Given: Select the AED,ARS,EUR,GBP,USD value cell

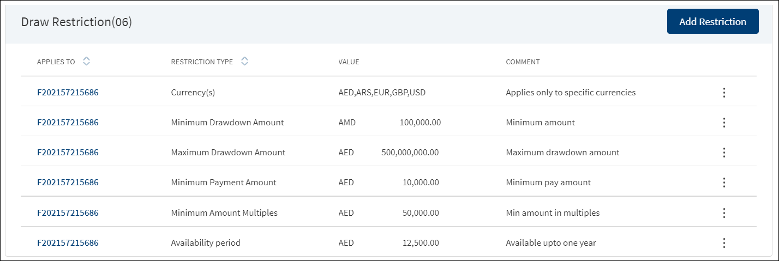Looking at the screenshot, I should 382,93.
